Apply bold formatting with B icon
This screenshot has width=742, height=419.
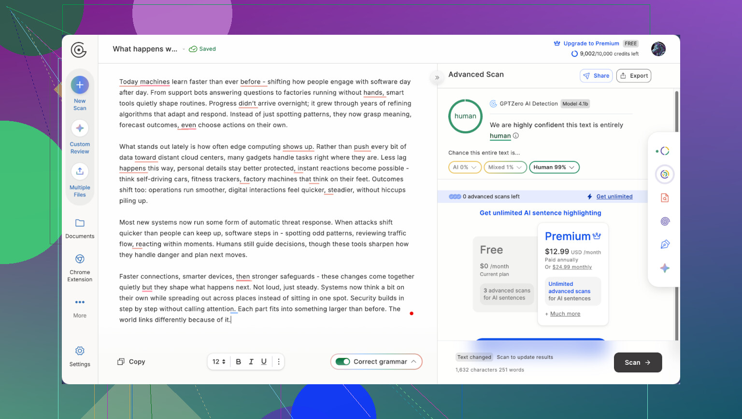point(238,362)
